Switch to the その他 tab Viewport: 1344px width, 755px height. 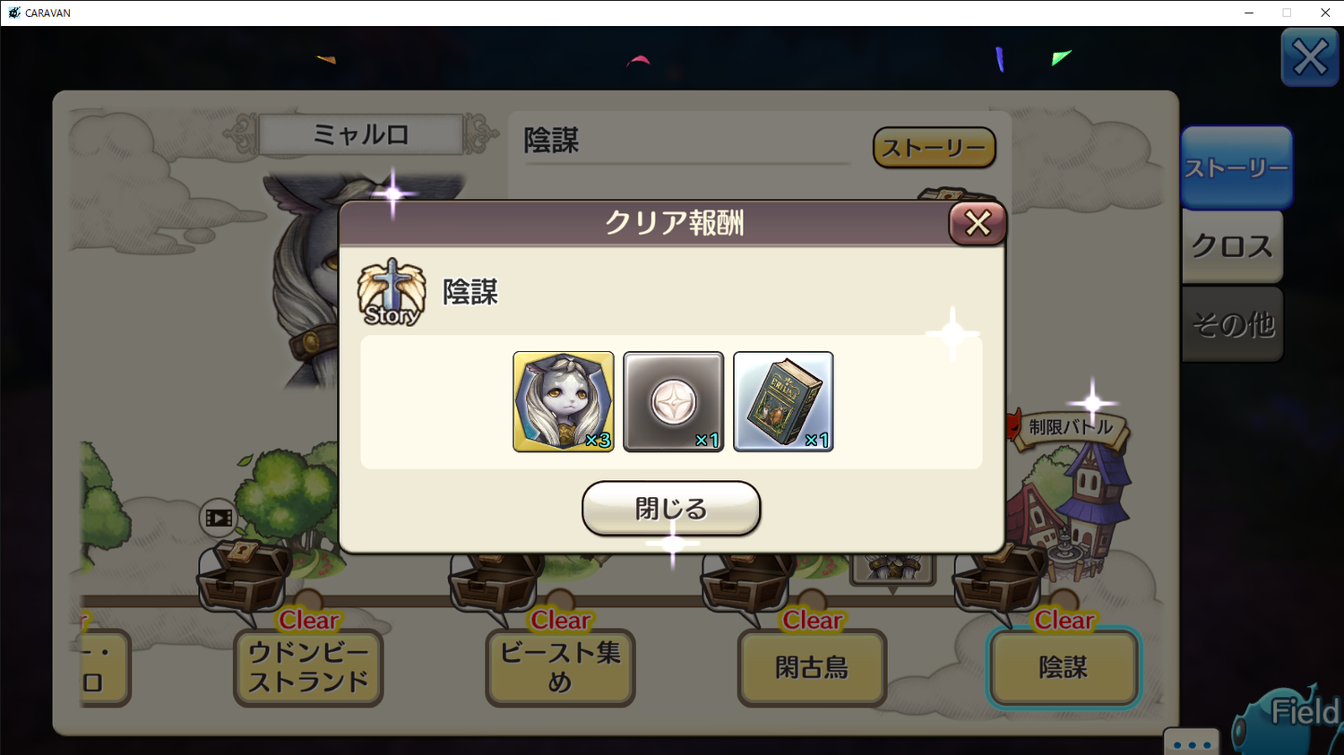(1232, 324)
